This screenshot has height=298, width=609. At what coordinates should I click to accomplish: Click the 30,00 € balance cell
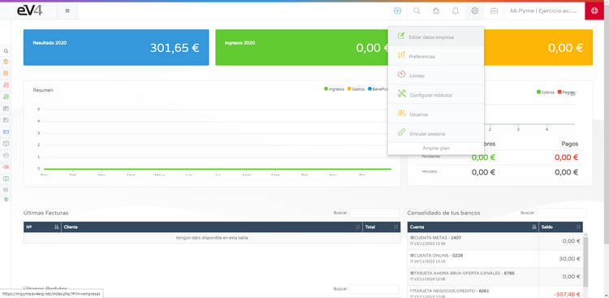point(560,259)
